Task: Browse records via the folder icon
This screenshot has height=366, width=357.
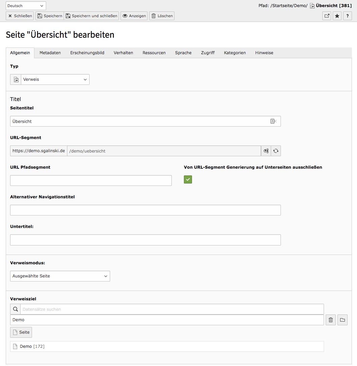Action: pos(342,320)
